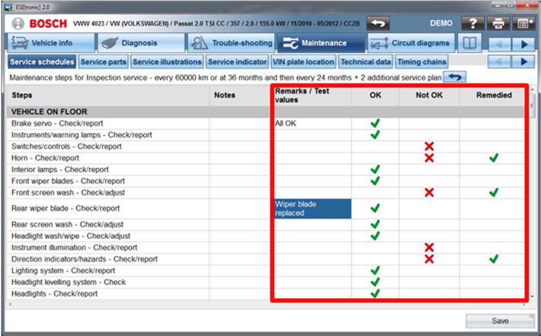Click back arrow next to service plan text
The image size is (541, 336).
[454, 77]
